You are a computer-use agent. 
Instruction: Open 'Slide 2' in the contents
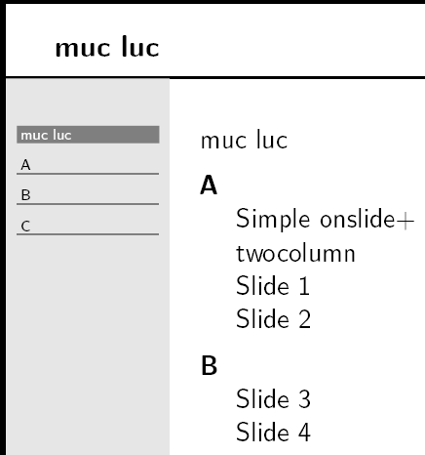pyautogui.click(x=273, y=318)
